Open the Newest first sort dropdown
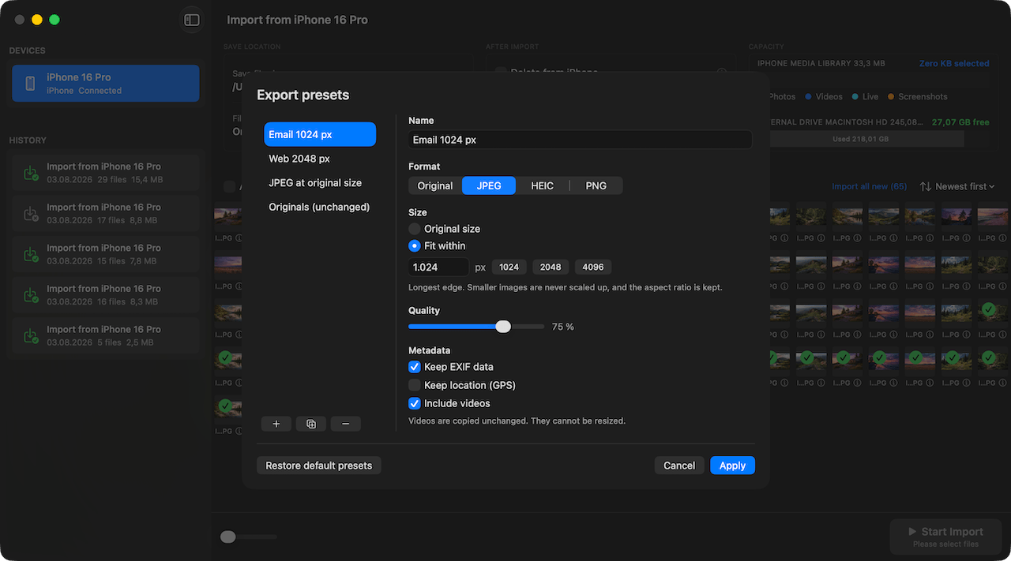Viewport: 1011px width, 561px height. coord(964,186)
